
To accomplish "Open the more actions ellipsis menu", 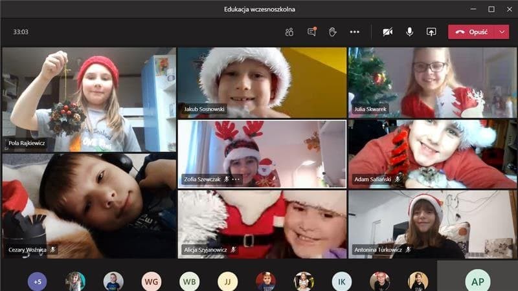I will [354, 32].
